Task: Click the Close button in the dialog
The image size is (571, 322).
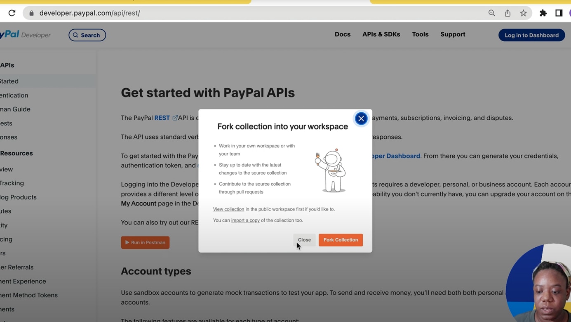Action: [304, 240]
